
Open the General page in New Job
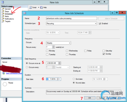point(8,9)
